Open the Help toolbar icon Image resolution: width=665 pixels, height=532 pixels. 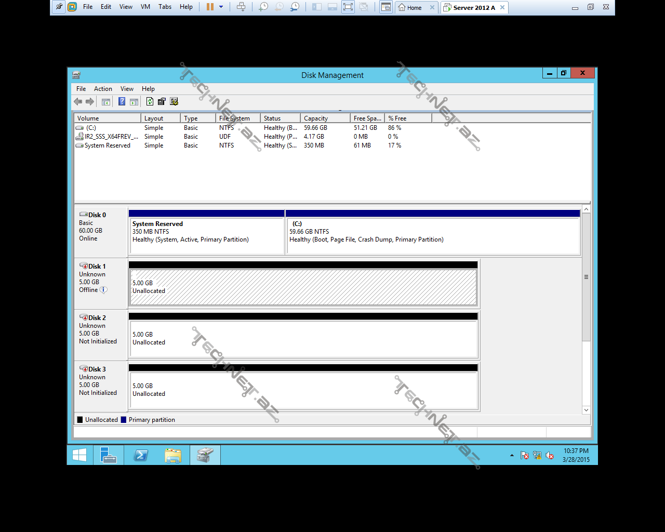pos(122,102)
